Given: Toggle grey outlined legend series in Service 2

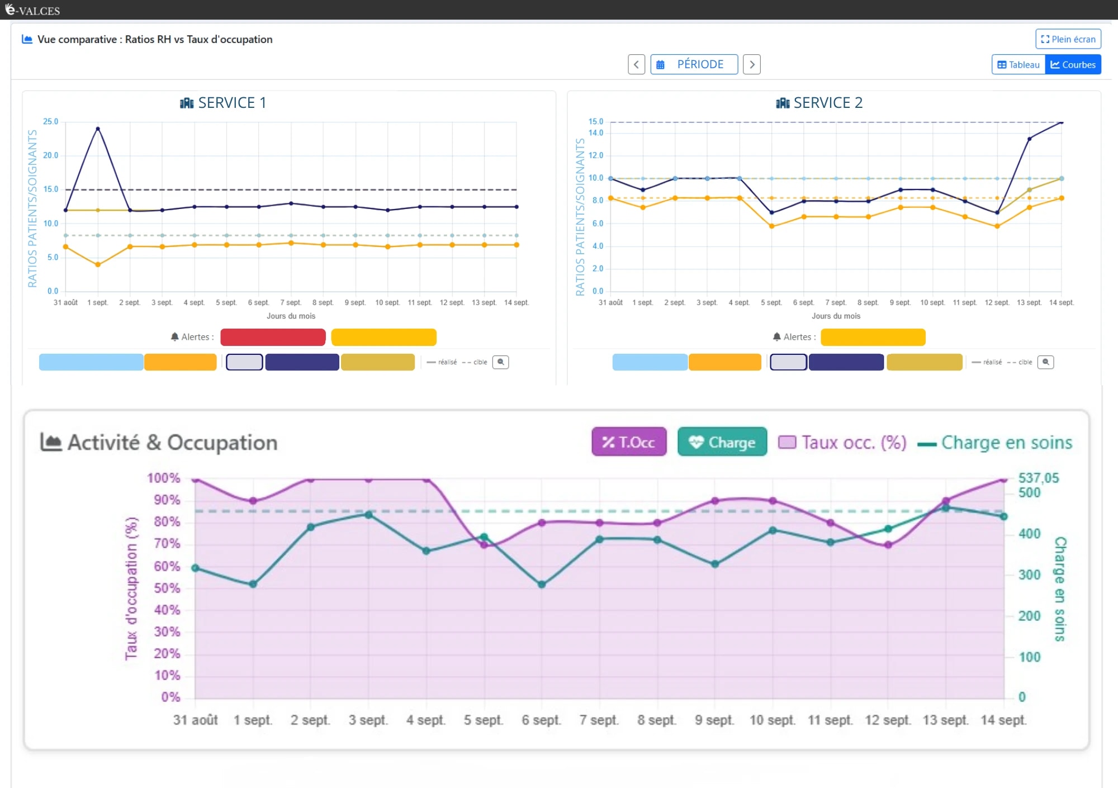Looking at the screenshot, I should click(x=788, y=362).
